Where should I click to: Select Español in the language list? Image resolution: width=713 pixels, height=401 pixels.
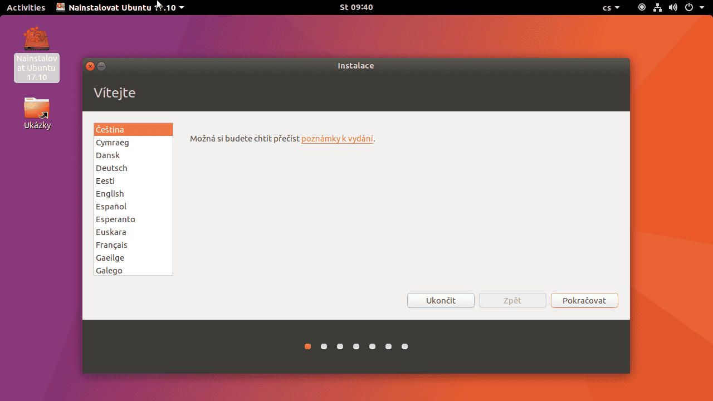click(111, 206)
